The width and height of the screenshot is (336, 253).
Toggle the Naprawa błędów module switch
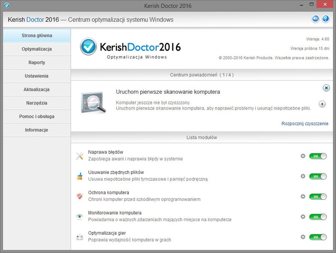click(x=318, y=156)
